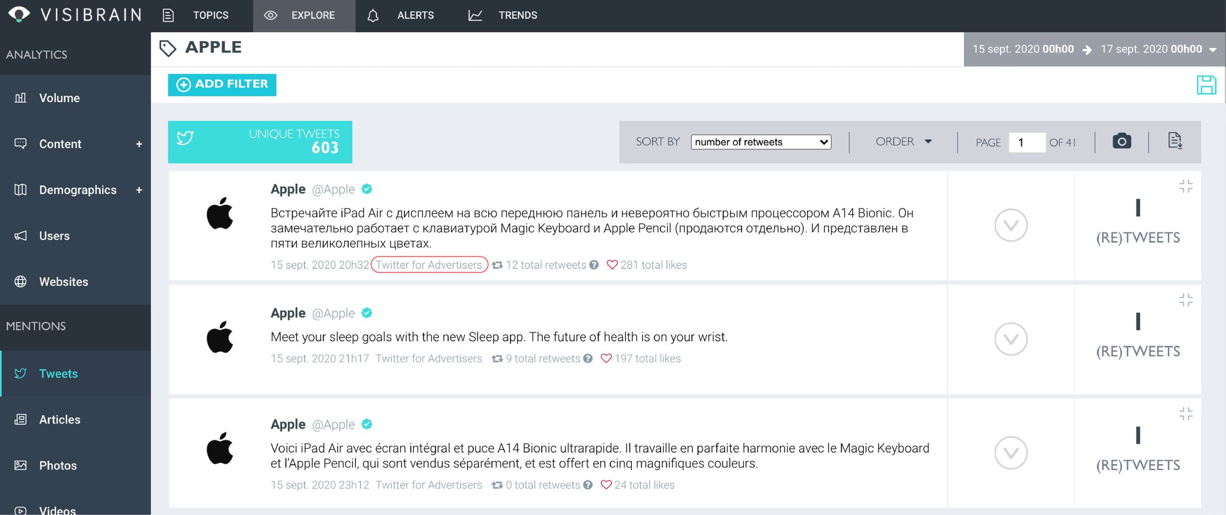Click the export document icon

point(1175,141)
